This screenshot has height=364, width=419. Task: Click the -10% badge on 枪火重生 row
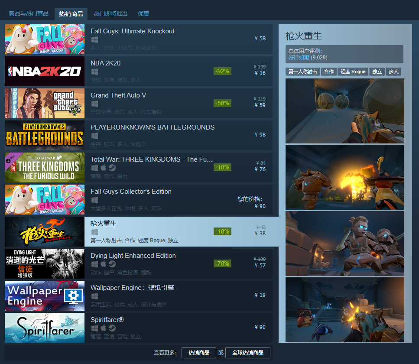222,232
